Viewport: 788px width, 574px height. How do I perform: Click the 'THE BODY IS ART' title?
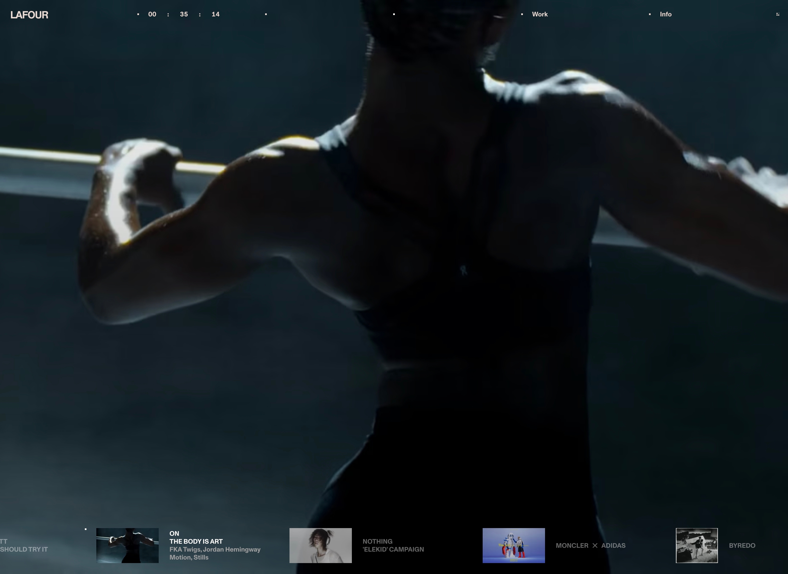(x=196, y=541)
